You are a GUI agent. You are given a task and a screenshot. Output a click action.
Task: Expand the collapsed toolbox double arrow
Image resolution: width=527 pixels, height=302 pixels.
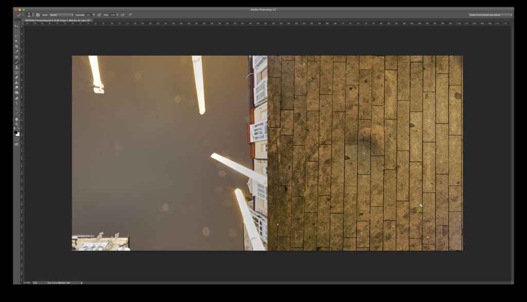tap(14, 20)
